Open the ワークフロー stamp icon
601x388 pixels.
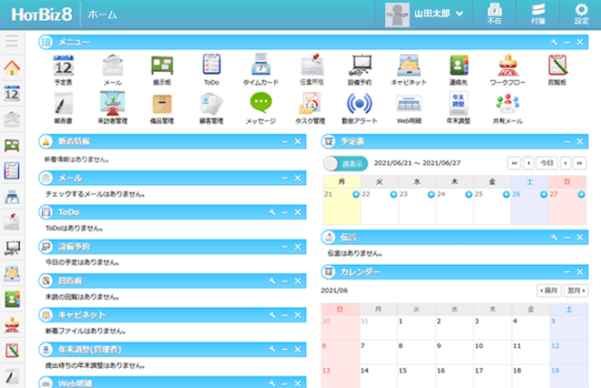click(508, 66)
